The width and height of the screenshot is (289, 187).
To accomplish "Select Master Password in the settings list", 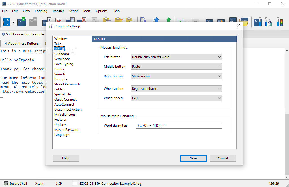I will (x=67, y=130).
